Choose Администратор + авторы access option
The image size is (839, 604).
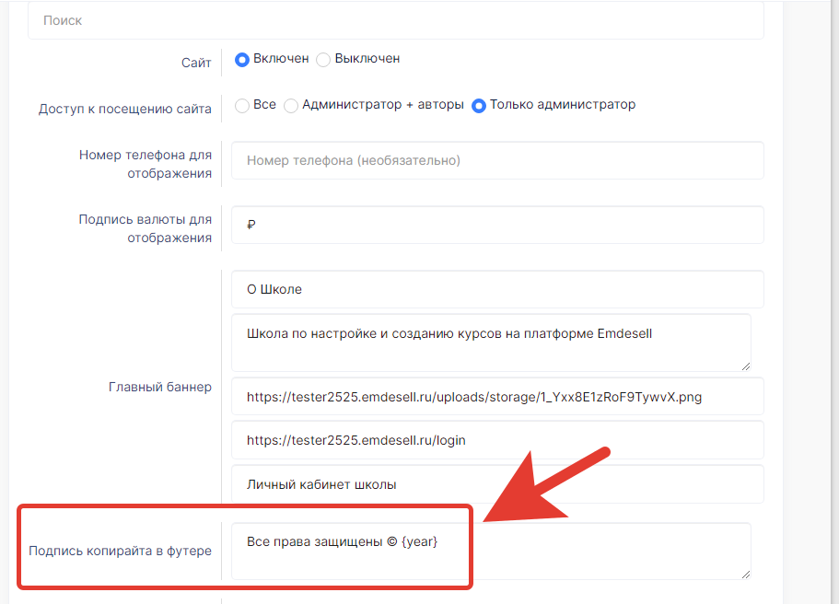point(290,105)
